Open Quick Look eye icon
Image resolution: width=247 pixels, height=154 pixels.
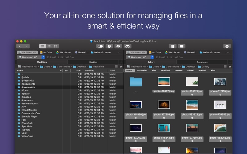118,46
